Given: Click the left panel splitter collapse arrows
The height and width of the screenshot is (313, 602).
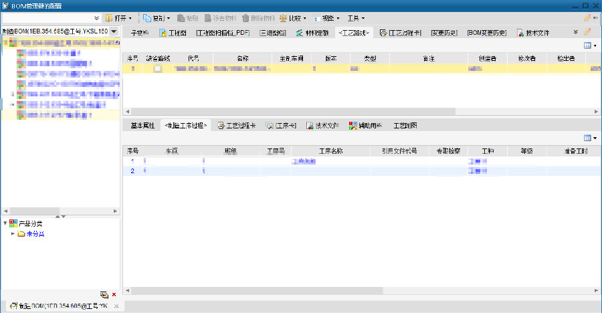Looking at the screenshot, I should click(x=60, y=217).
